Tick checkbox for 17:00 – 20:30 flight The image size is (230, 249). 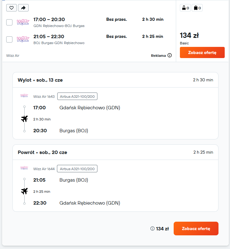click(9, 22)
